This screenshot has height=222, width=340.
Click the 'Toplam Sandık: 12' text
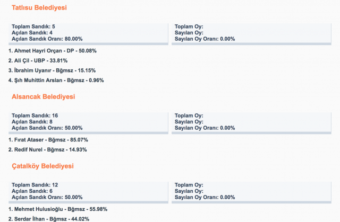coord(35,184)
